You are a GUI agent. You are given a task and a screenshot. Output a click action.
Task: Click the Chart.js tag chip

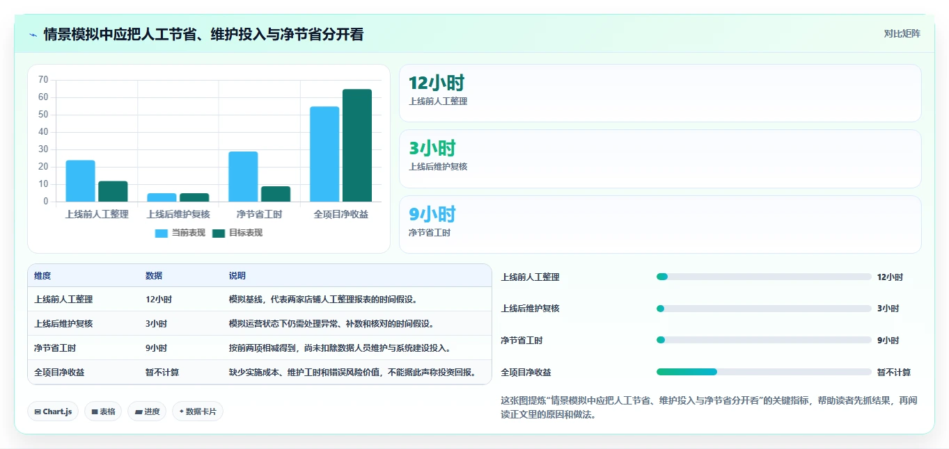[53, 411]
